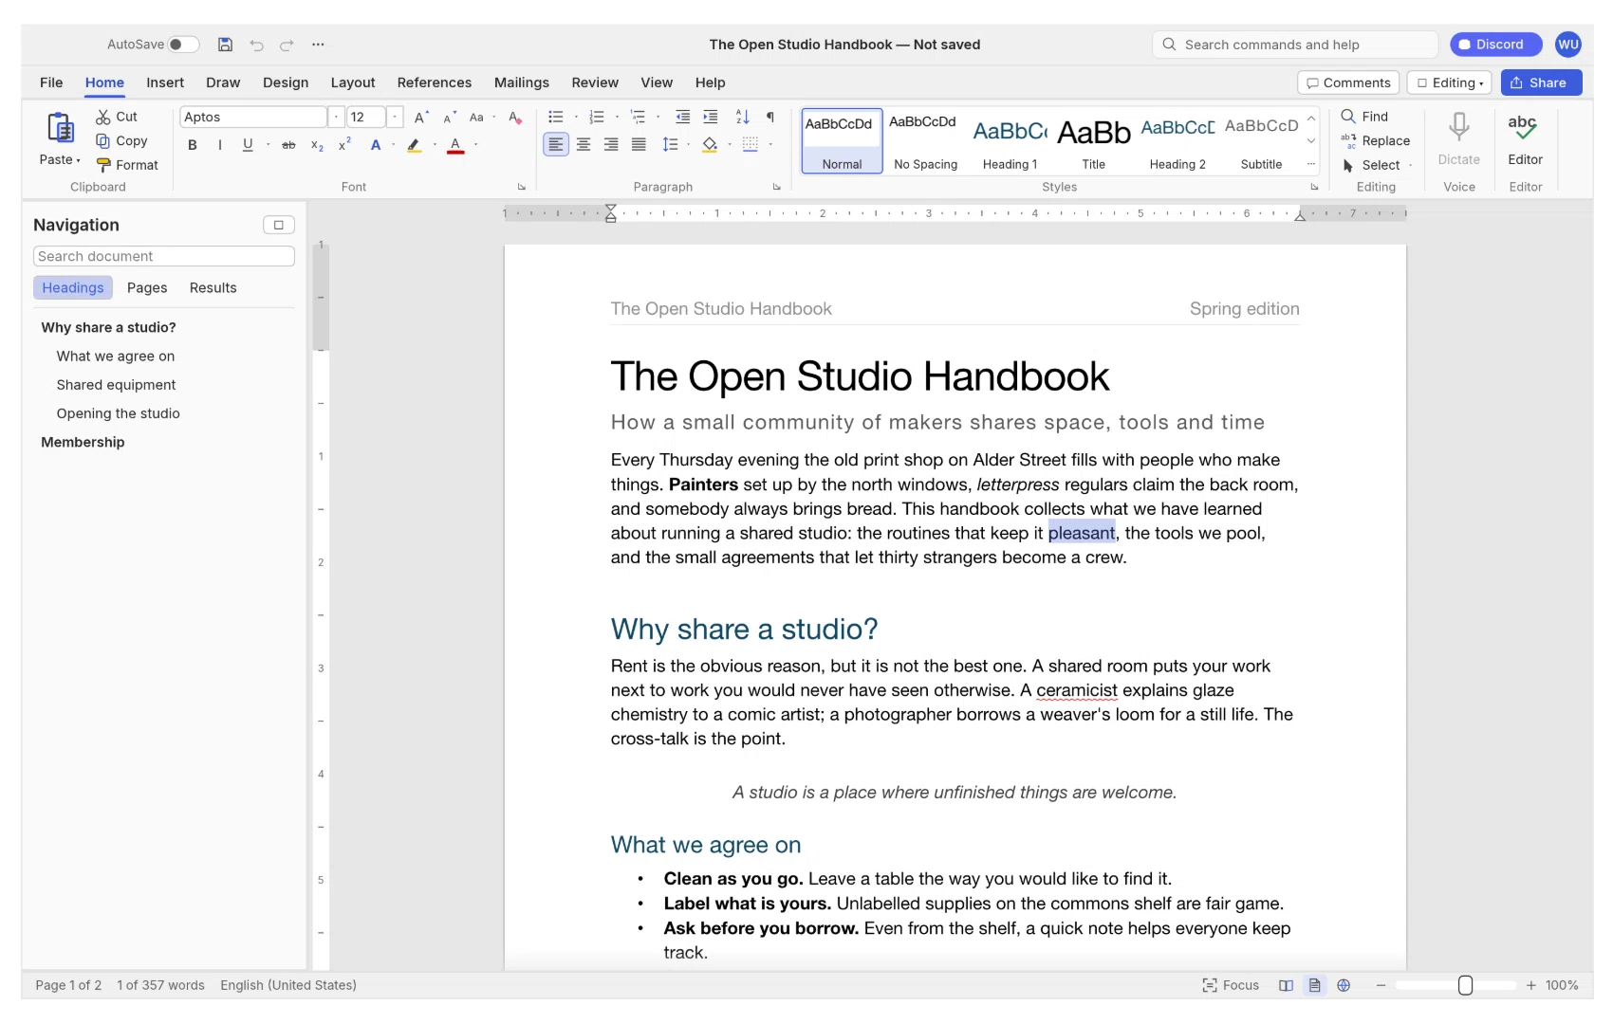Toggle Italic formatting
The width and height of the screenshot is (1613, 1024).
[220, 145]
